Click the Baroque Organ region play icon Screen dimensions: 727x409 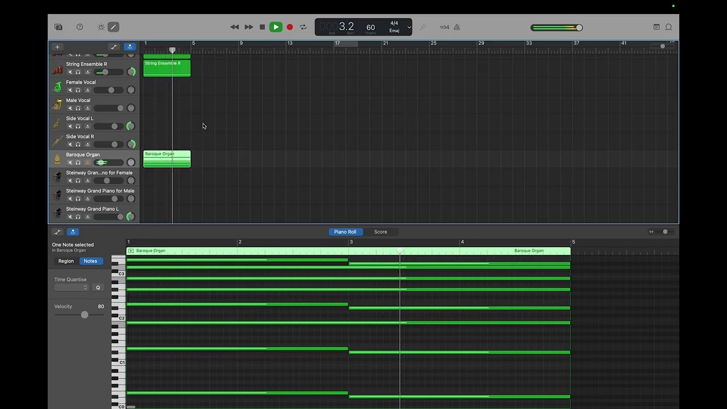[x=131, y=251]
